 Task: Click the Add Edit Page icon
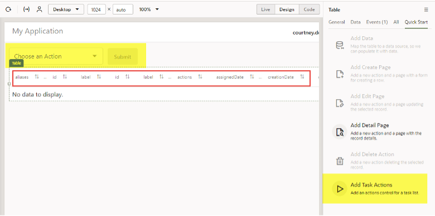(x=340, y=103)
